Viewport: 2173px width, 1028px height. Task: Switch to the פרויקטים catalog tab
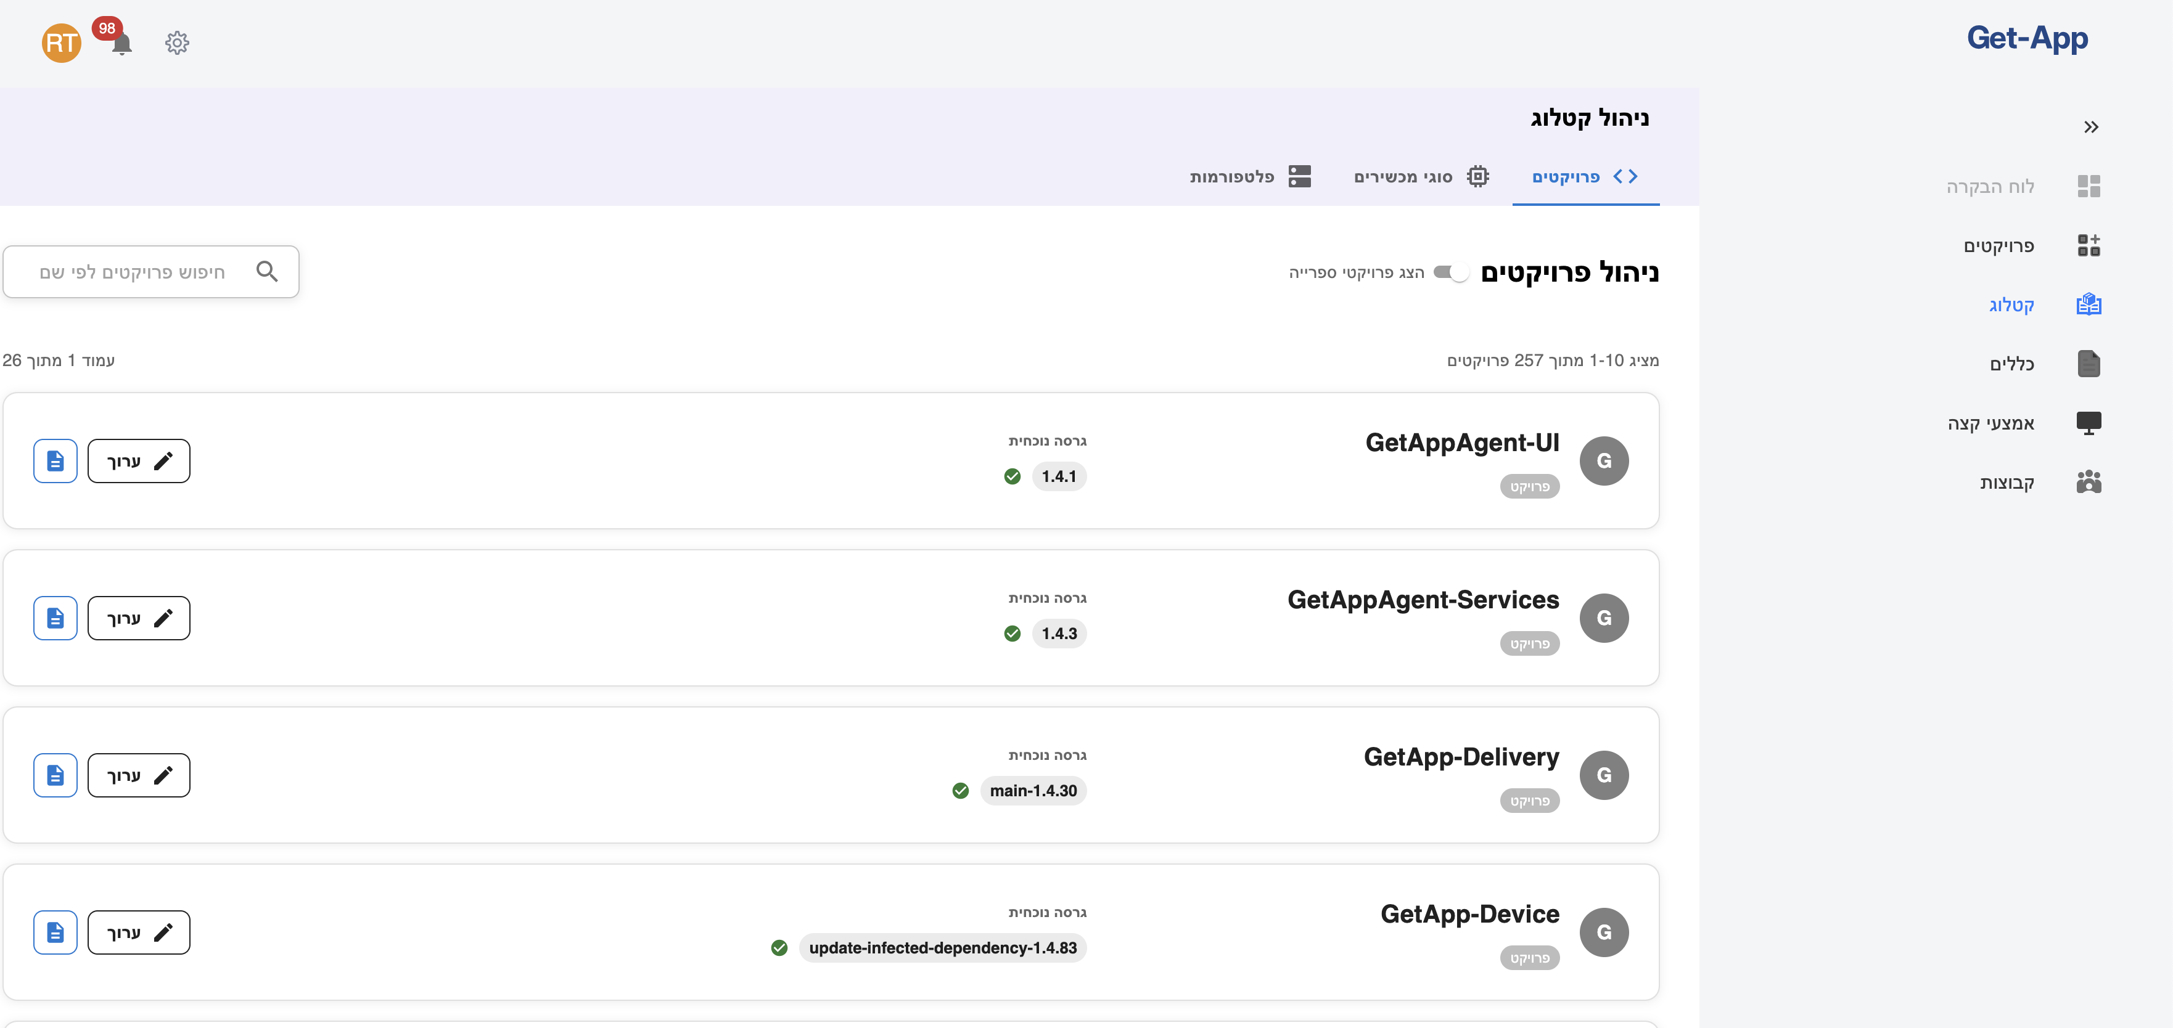coord(1585,176)
